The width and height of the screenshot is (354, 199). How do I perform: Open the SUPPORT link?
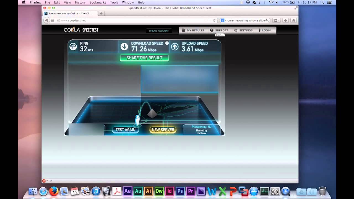[219, 30]
